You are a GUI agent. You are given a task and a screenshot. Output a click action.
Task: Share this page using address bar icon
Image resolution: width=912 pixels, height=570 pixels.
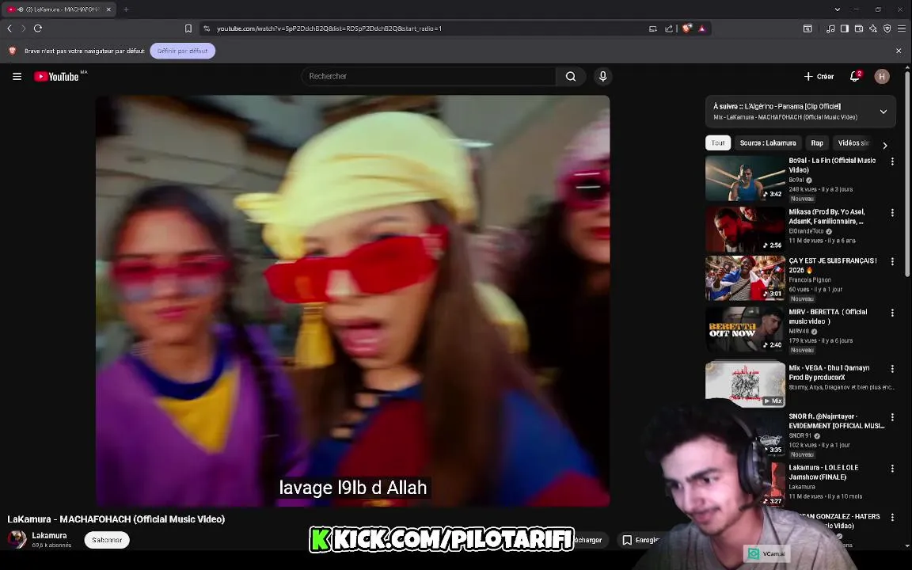669,28
